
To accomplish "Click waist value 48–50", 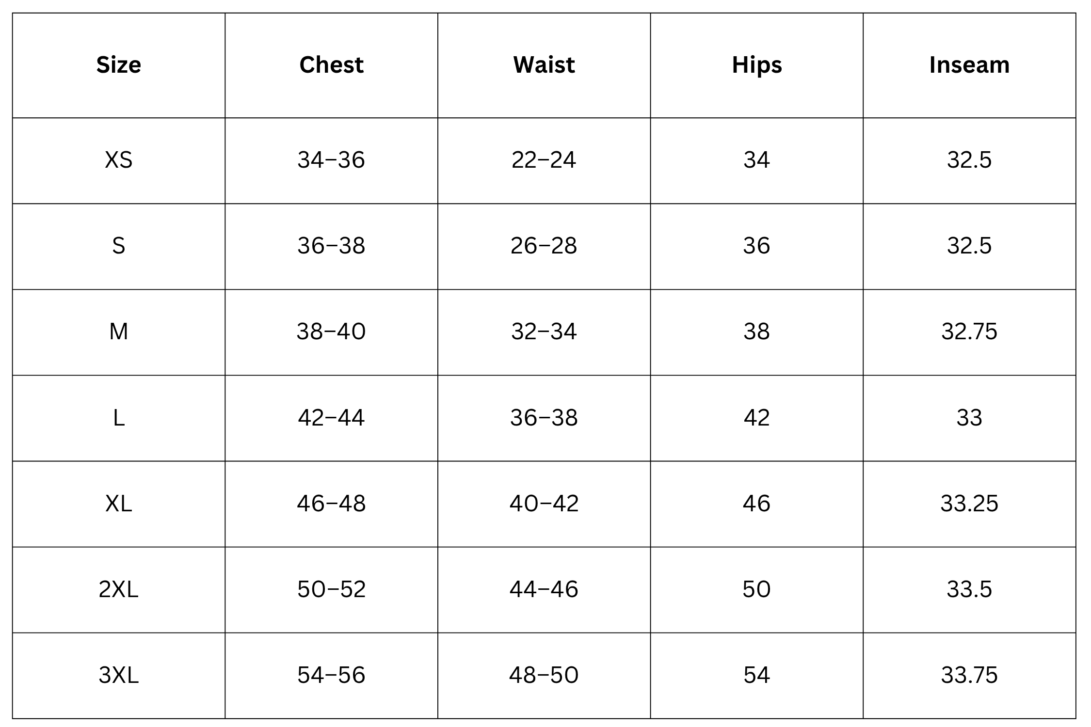I will click(544, 675).
